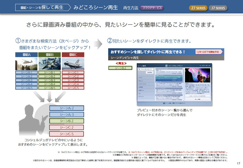Viewport: 243px width, 168px height.
Task: Click the recommend-this-scene-to-friends button
Action: coord(197,96)
